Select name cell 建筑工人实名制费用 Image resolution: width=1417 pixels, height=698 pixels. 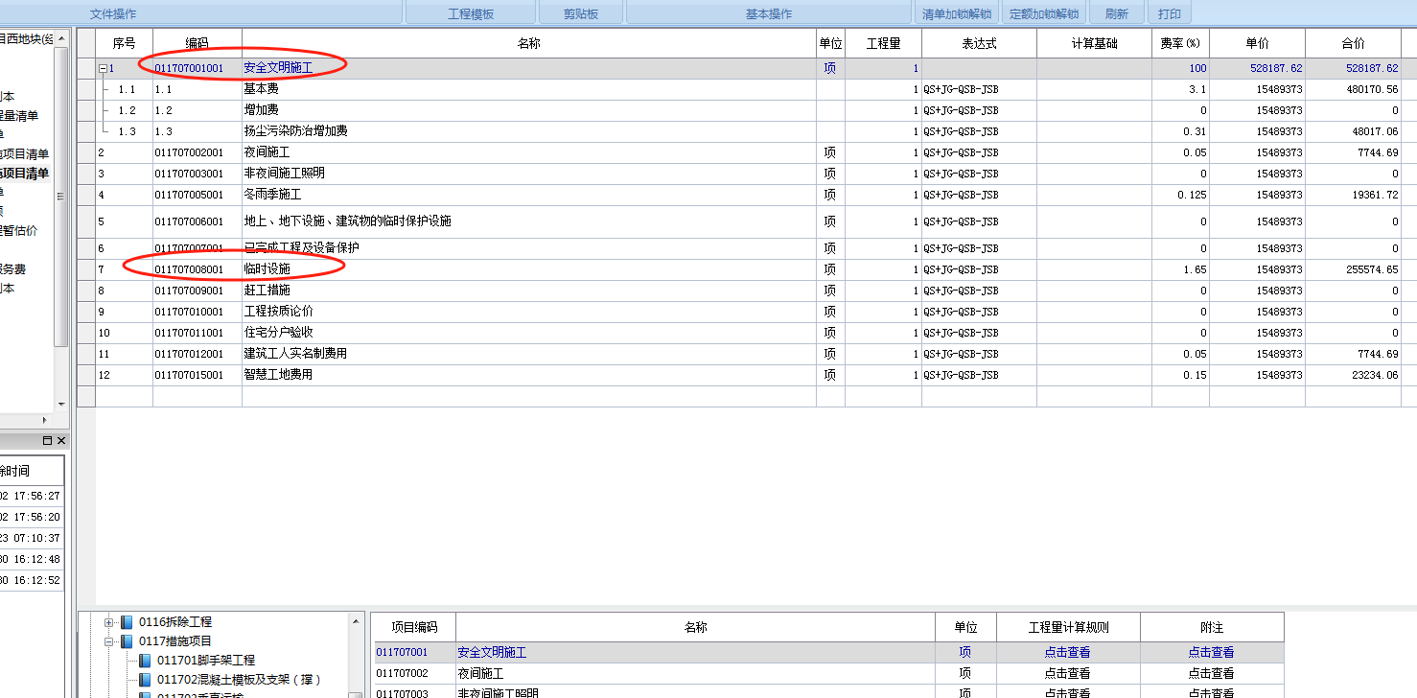pos(528,354)
